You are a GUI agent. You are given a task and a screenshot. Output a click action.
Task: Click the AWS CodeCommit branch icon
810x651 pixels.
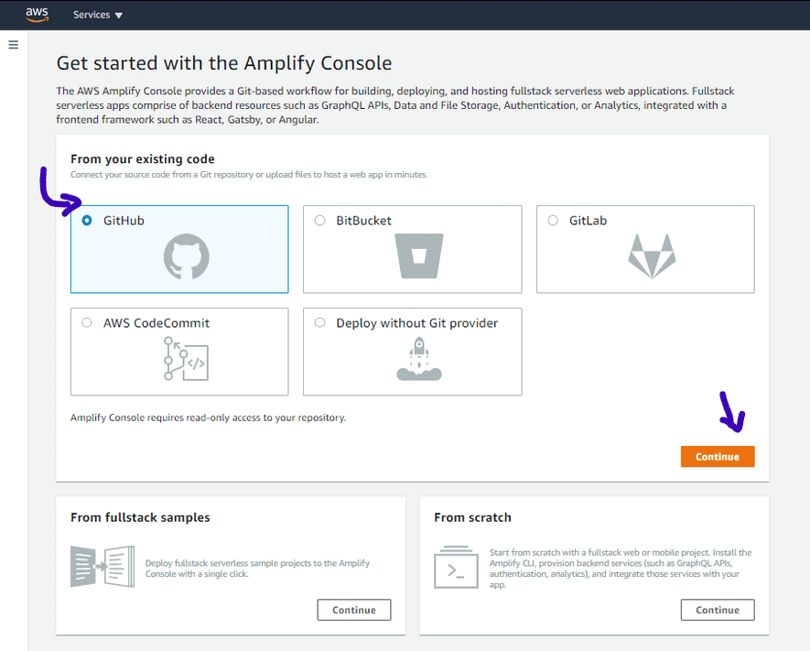186,359
